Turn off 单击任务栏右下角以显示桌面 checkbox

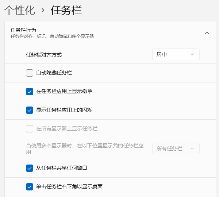click(x=30, y=187)
